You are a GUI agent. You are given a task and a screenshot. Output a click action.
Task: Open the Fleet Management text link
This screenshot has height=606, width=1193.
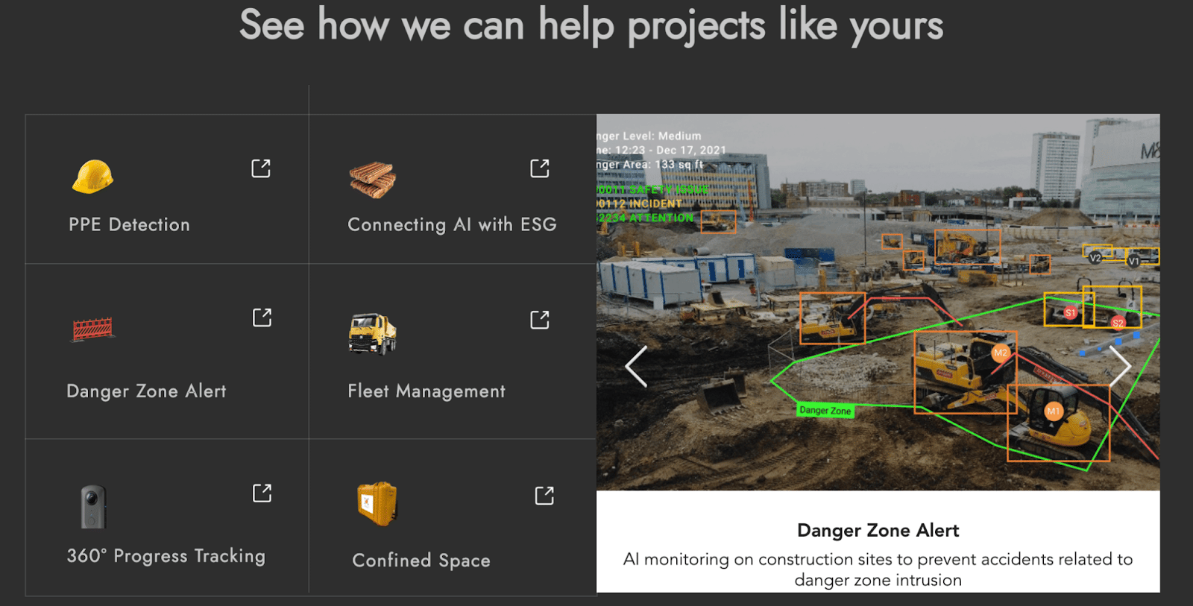pyautogui.click(x=426, y=391)
